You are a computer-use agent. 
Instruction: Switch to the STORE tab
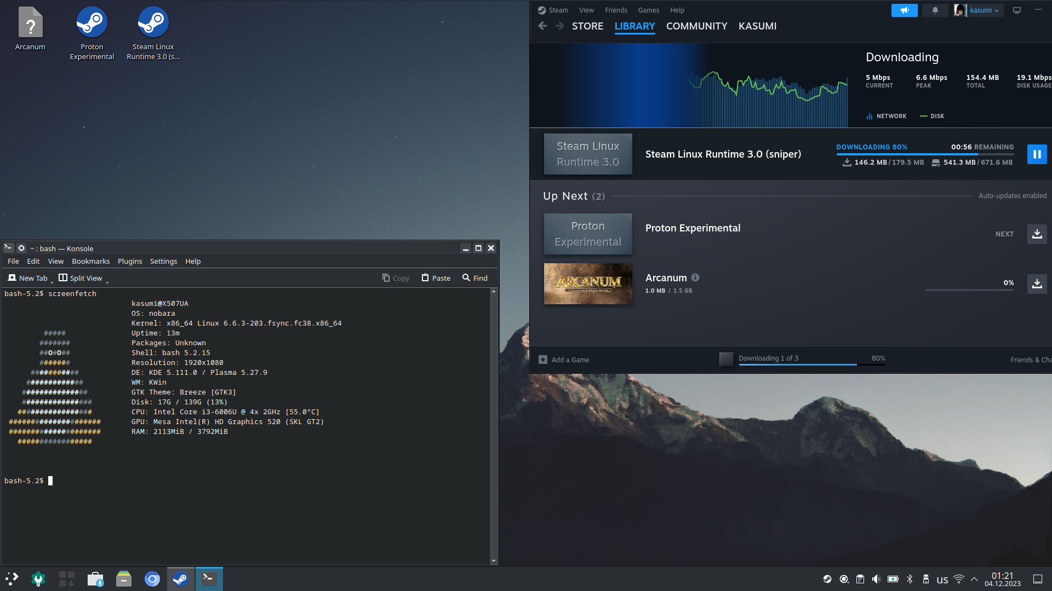point(587,26)
